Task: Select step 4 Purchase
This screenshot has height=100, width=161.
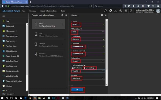Action: [48, 54]
